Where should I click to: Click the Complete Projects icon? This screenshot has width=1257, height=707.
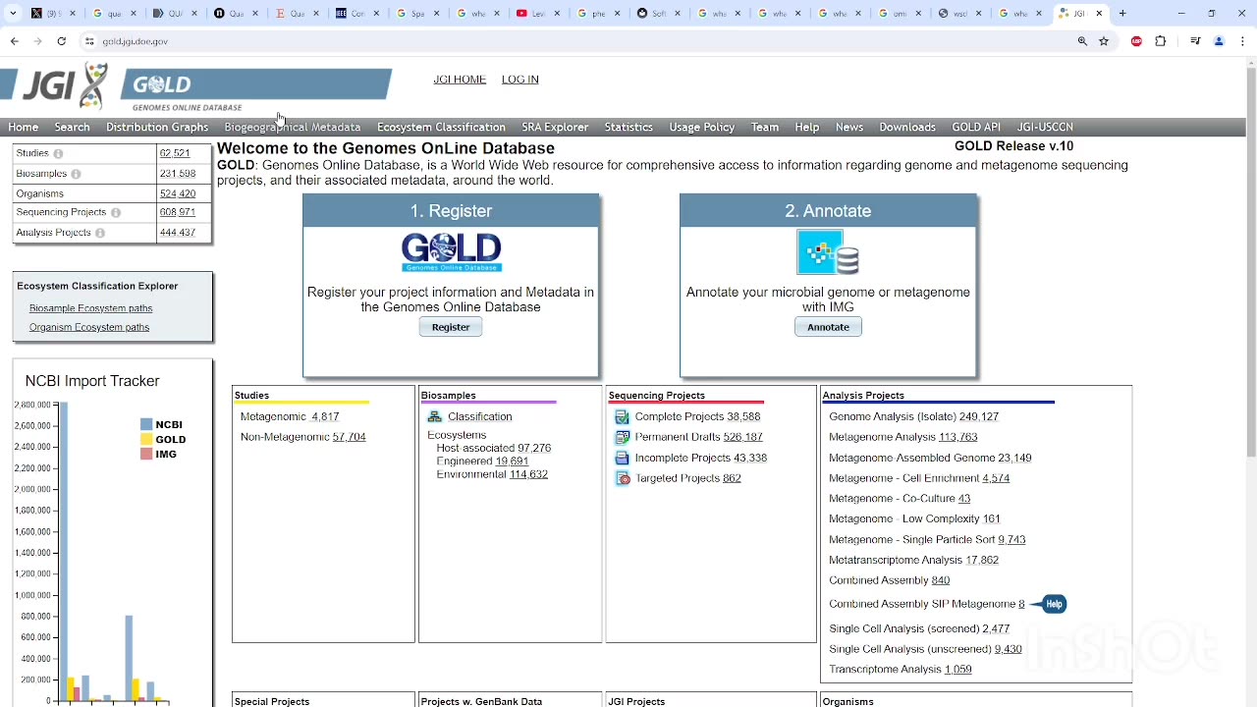pos(622,417)
